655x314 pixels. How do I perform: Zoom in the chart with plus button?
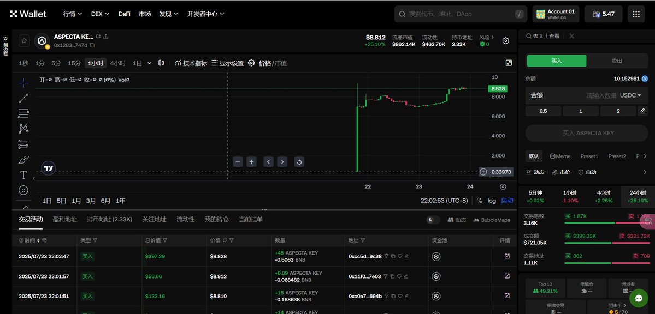251,162
